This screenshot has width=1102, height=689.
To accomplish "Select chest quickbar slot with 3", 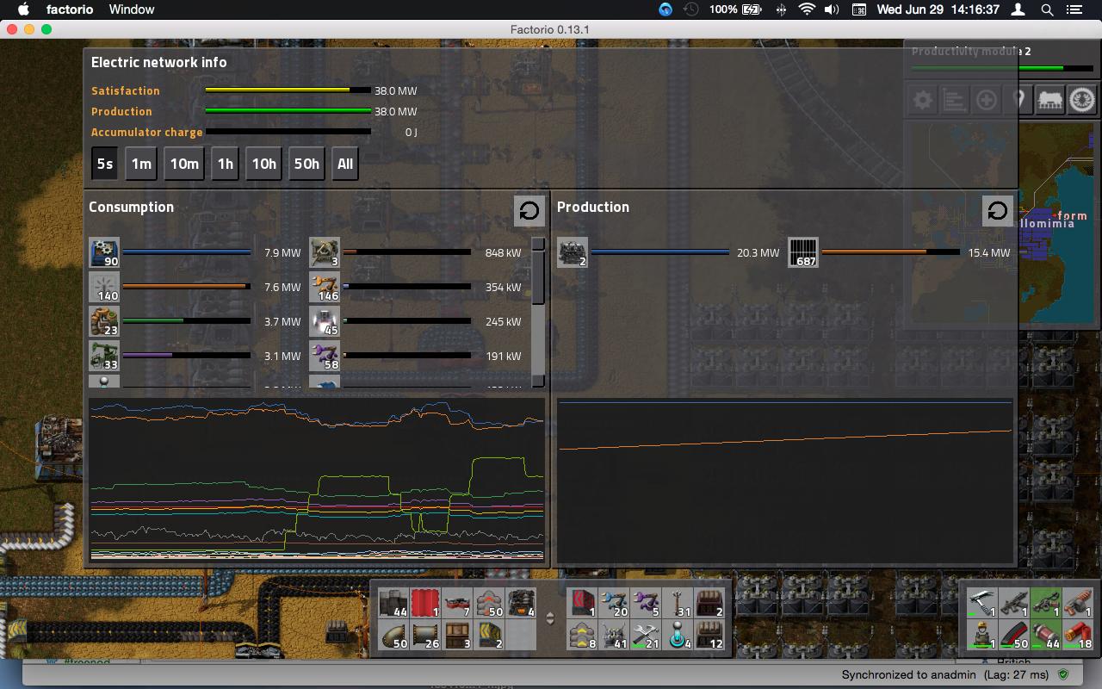I will pos(457,635).
